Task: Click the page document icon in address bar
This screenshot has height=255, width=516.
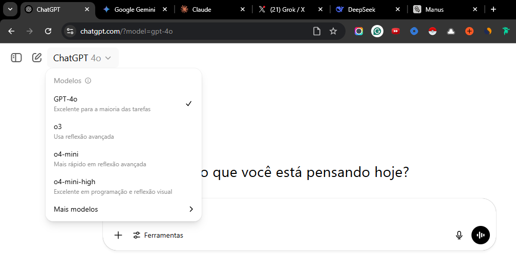Action: point(316,31)
